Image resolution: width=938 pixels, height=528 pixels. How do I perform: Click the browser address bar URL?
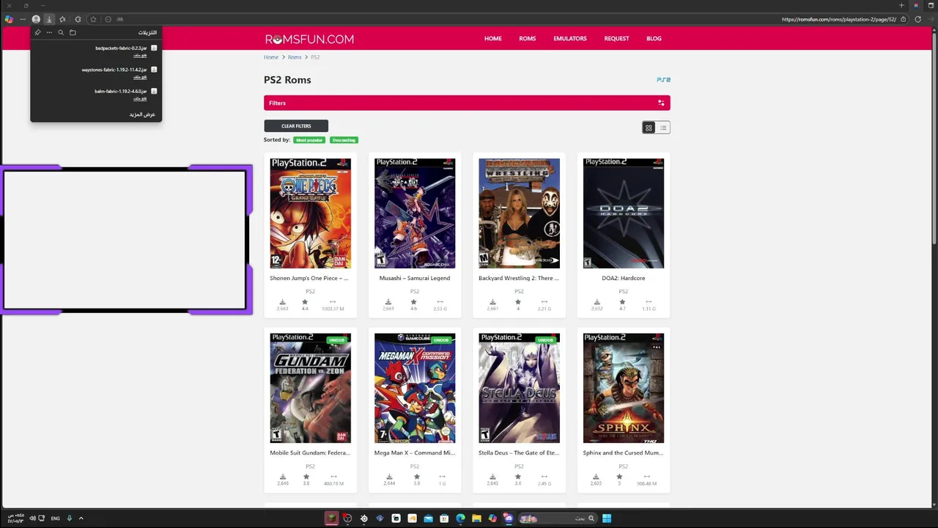[x=838, y=20]
